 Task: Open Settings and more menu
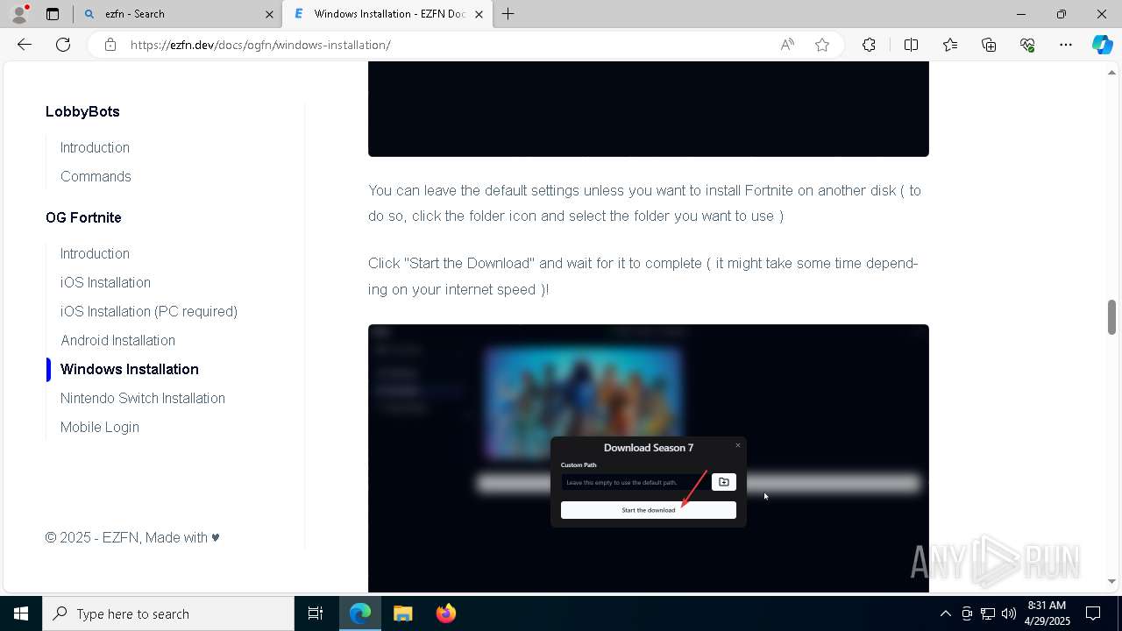click(1066, 45)
